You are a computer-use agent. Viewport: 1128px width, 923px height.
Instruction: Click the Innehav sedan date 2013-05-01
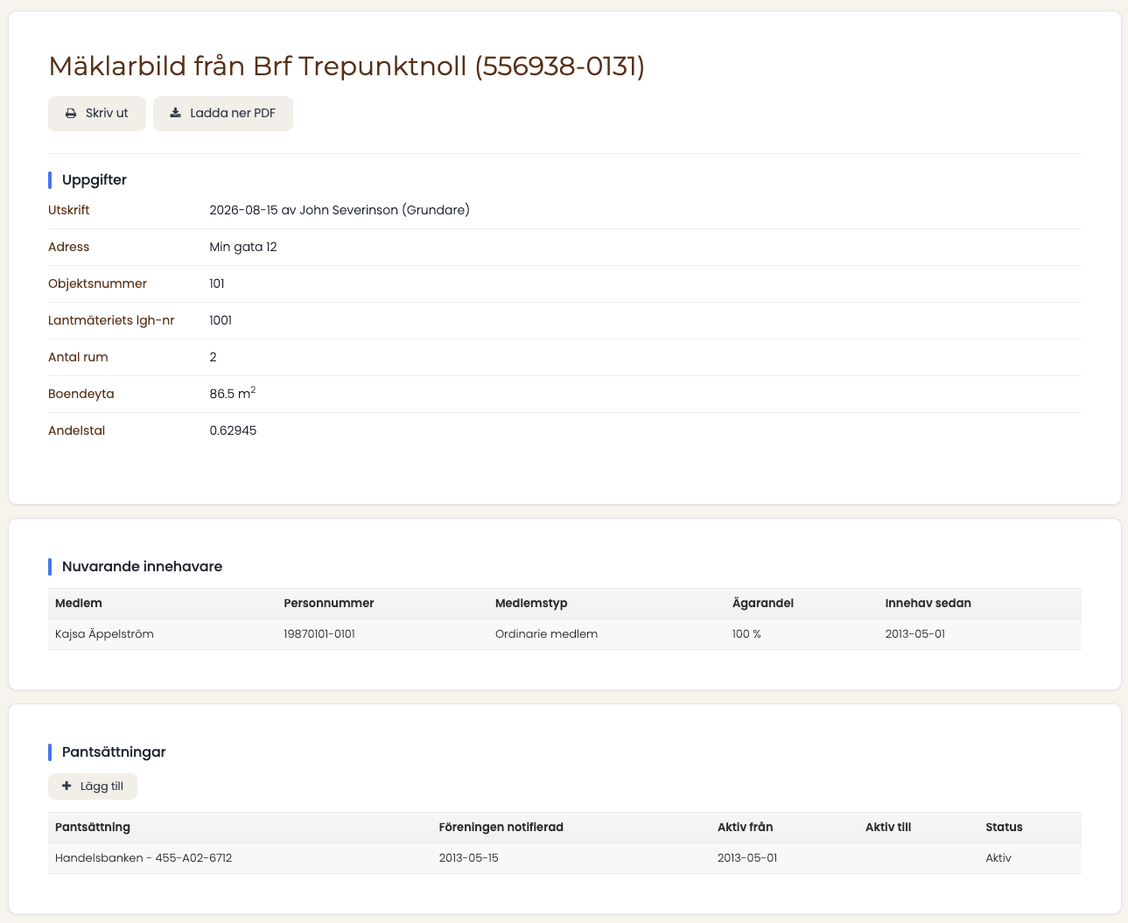click(915, 634)
